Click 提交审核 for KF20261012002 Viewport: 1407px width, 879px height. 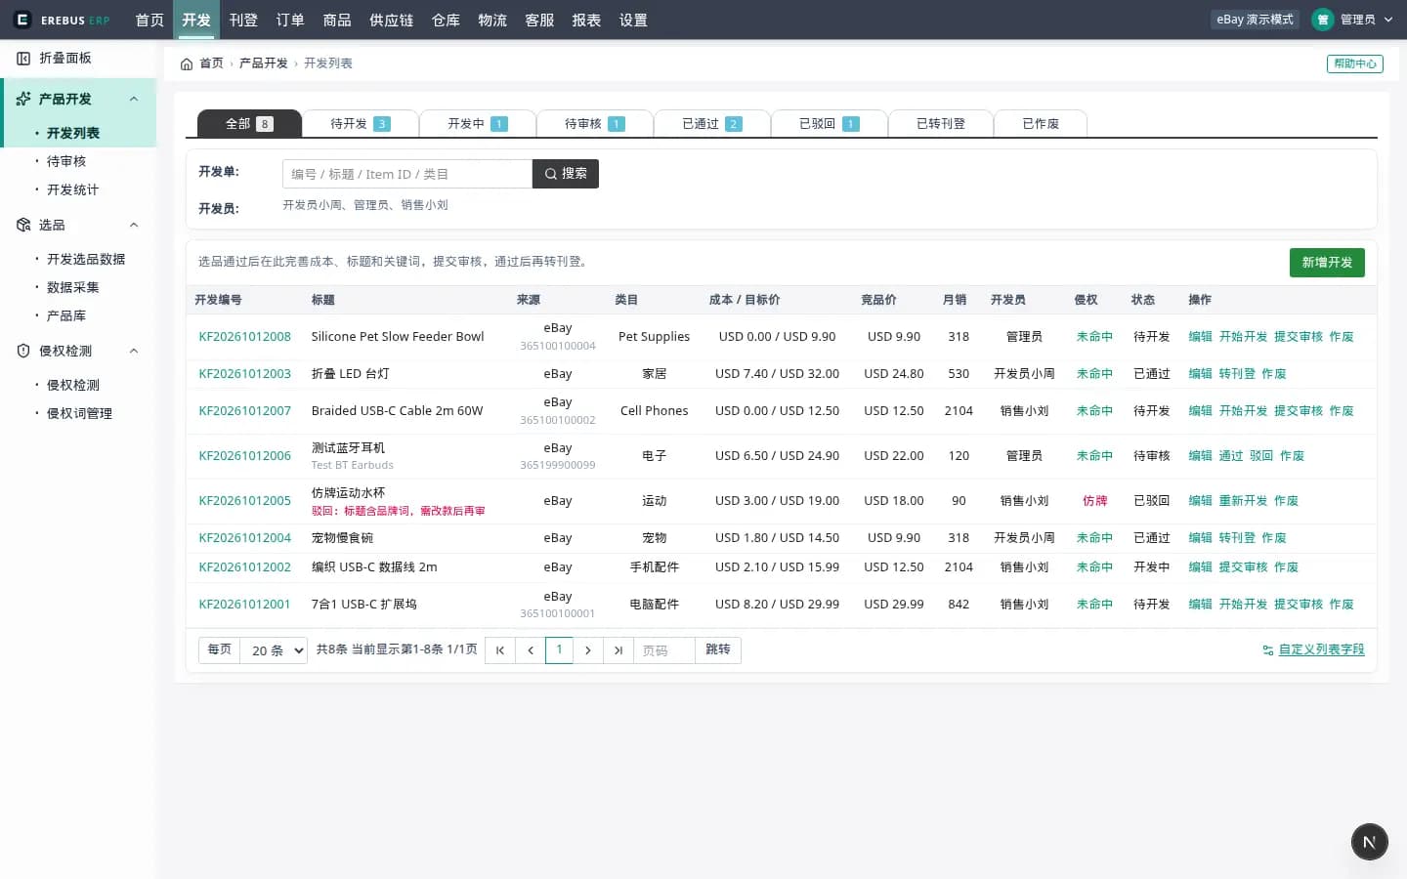coord(1243,567)
